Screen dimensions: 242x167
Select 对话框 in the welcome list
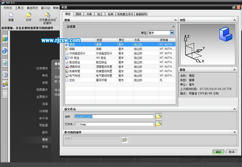43,111
